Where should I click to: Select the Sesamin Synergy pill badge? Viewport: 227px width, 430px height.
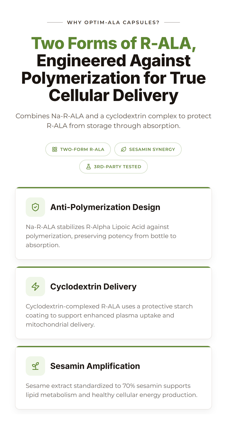[148, 149]
